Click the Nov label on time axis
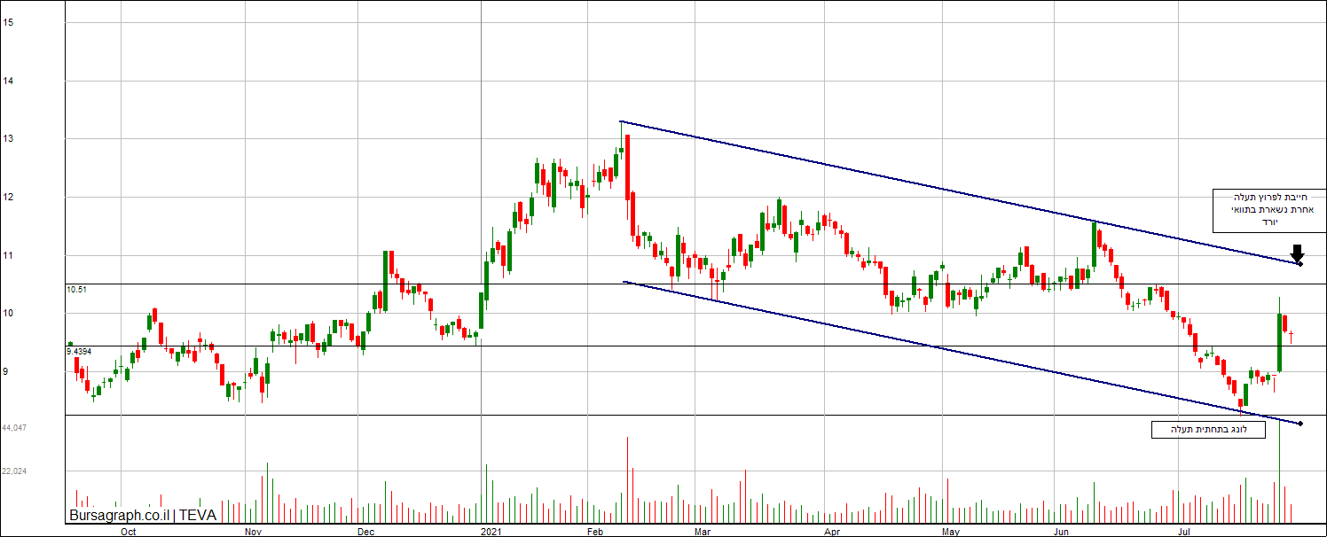Screen dimensions: 1327x537 (x=253, y=533)
